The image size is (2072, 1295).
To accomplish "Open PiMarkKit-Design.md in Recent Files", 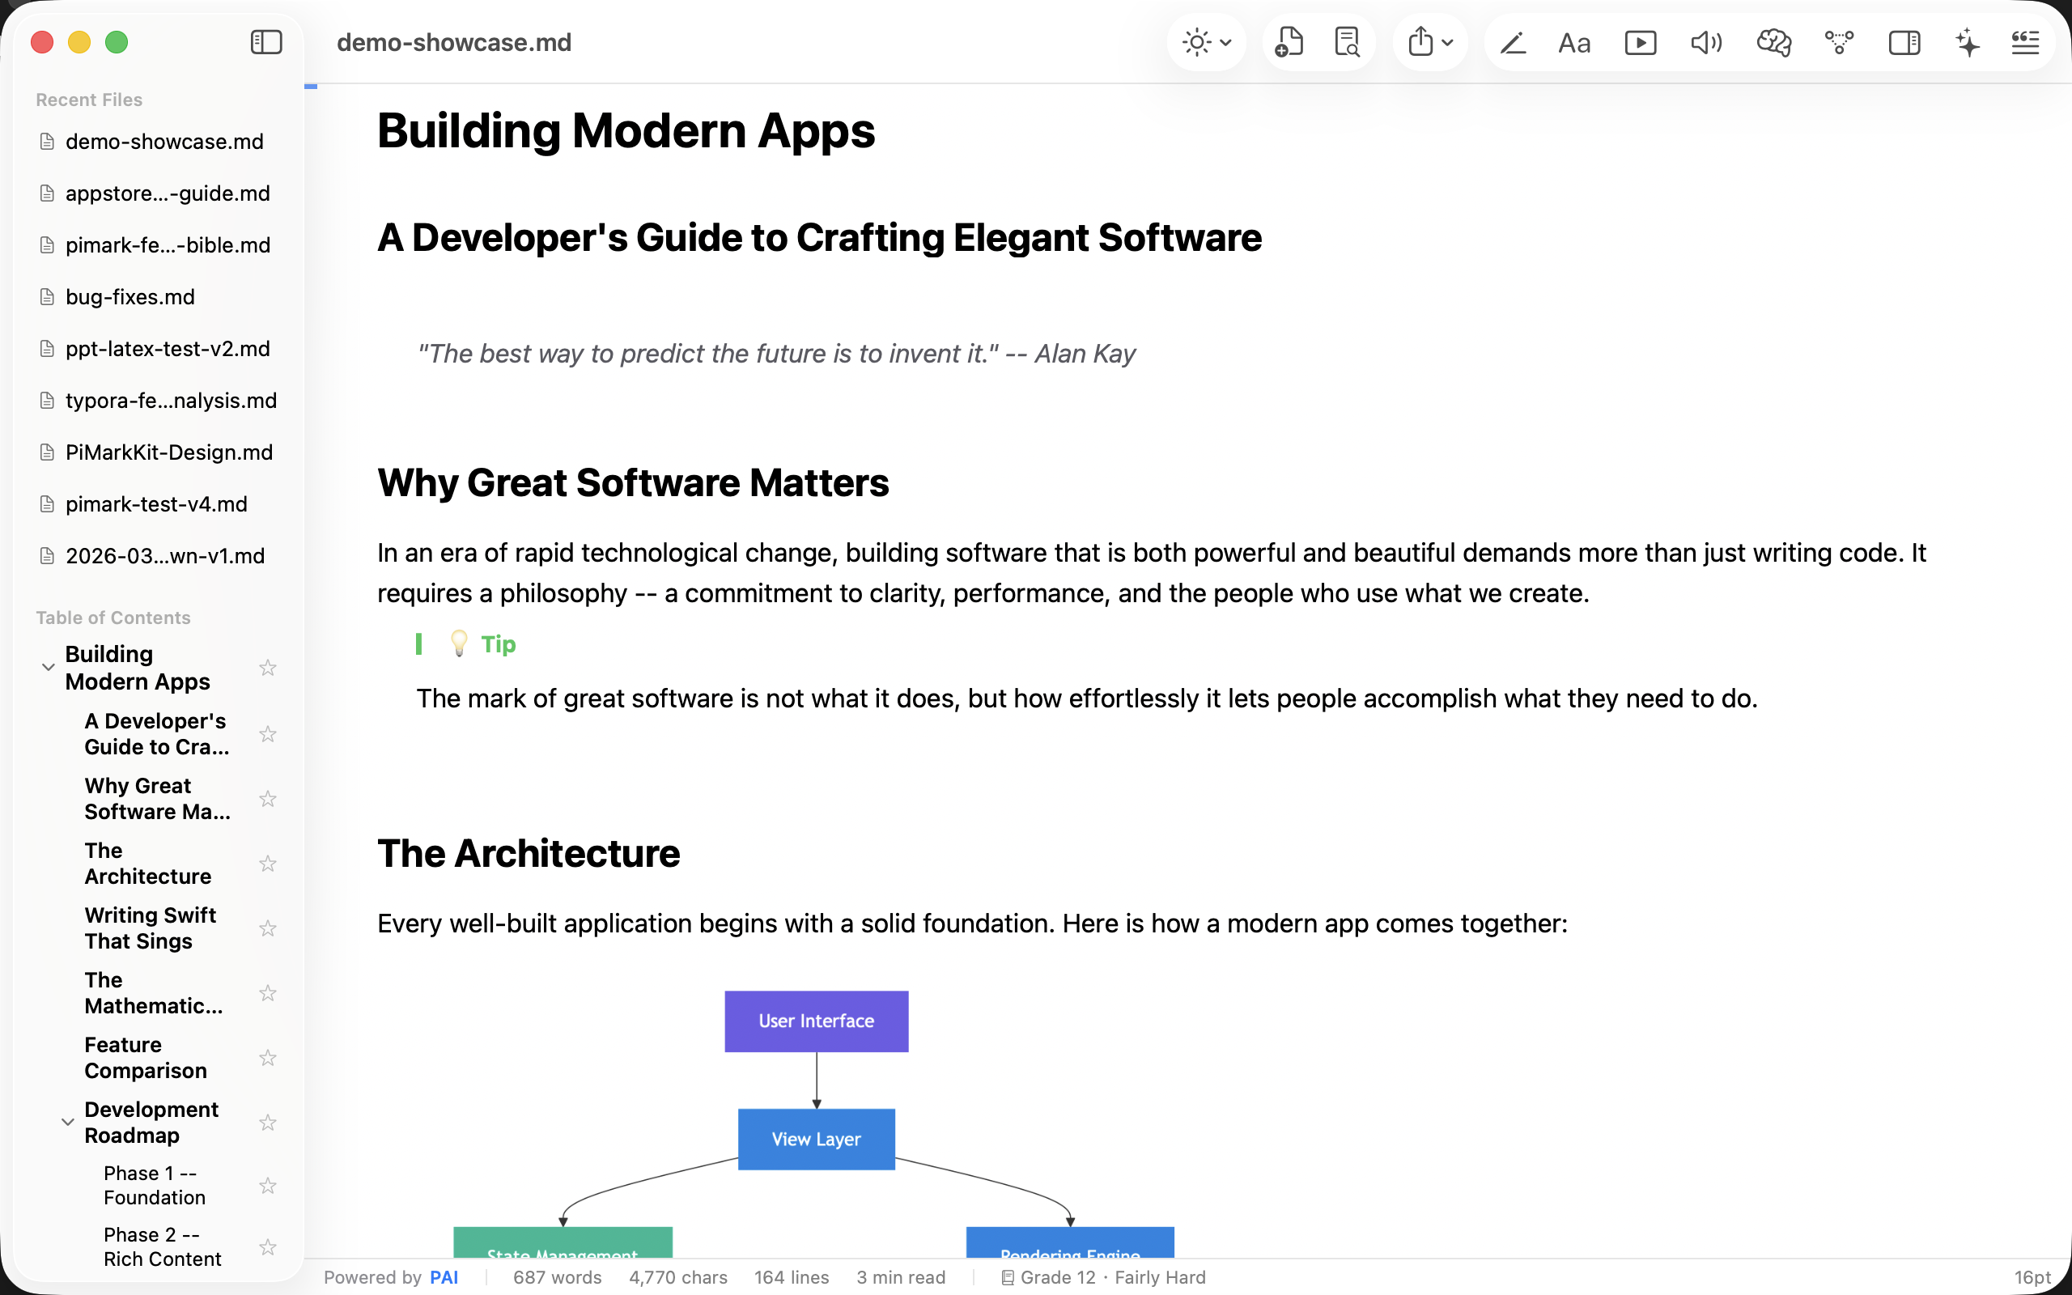I will point(168,452).
